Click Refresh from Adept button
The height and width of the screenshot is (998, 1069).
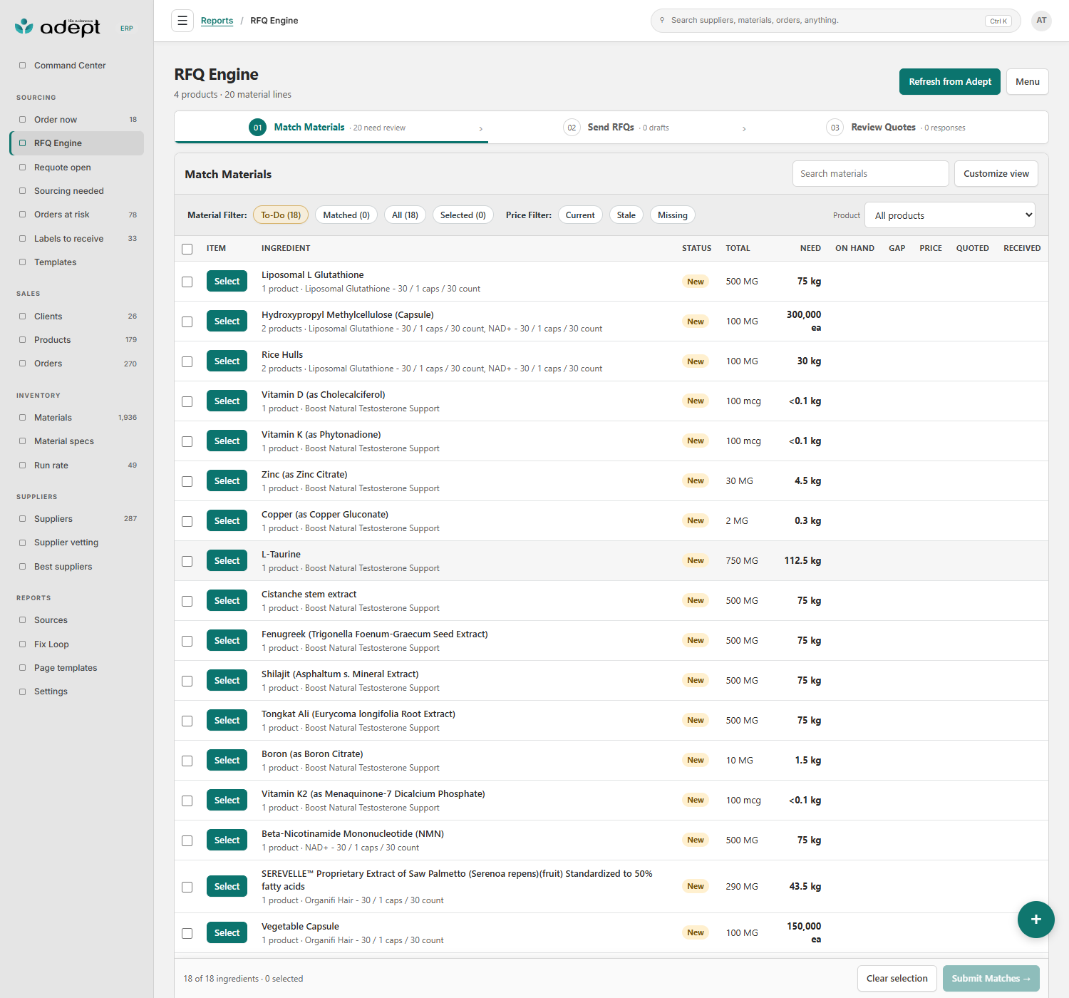click(950, 82)
